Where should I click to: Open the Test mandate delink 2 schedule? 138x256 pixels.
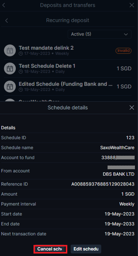coord(68,50)
